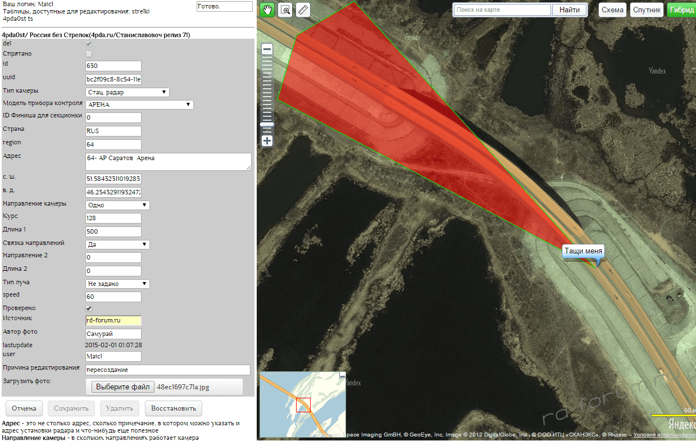Click the map zoom out minus button
The height and width of the screenshot is (441, 696).
coord(267,49)
